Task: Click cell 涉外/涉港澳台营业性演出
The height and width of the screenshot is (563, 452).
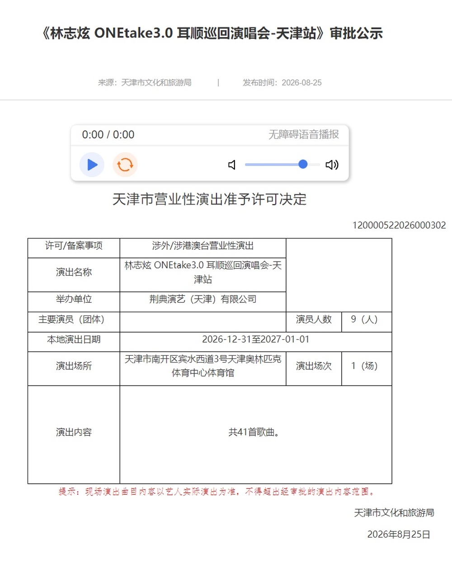Action: coord(203,248)
